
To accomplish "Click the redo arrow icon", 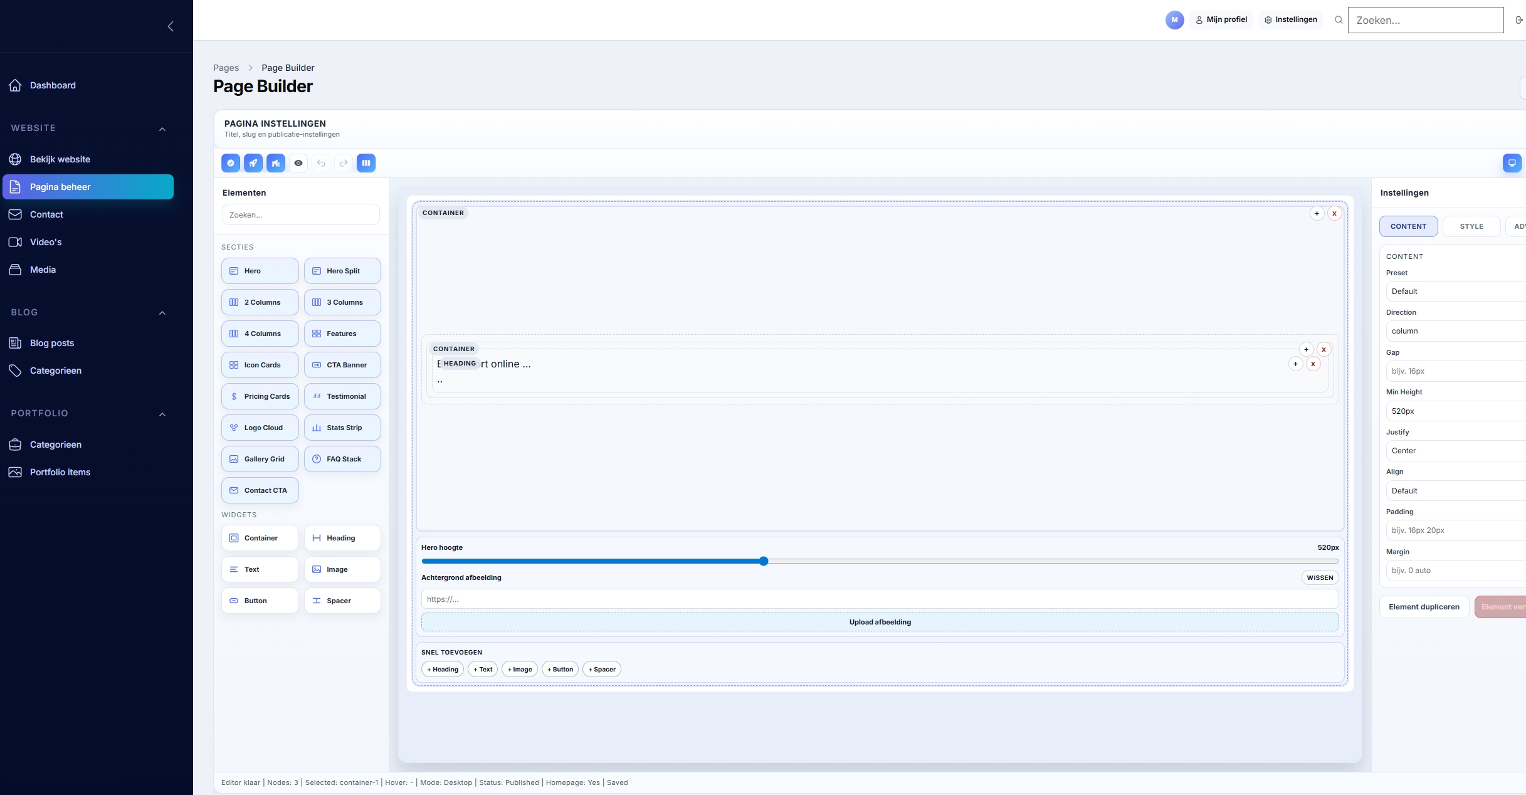I will point(343,163).
